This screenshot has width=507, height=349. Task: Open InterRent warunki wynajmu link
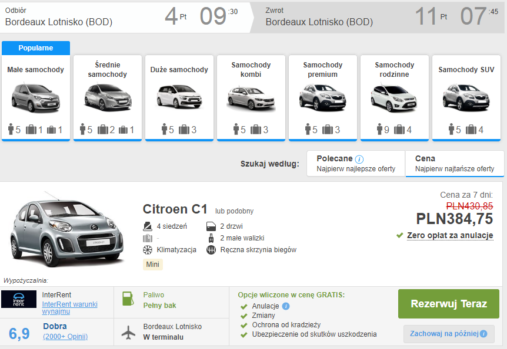69,308
